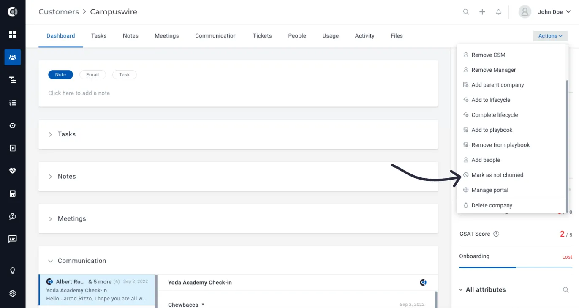Open the calculator icon in sidebar

click(13, 194)
